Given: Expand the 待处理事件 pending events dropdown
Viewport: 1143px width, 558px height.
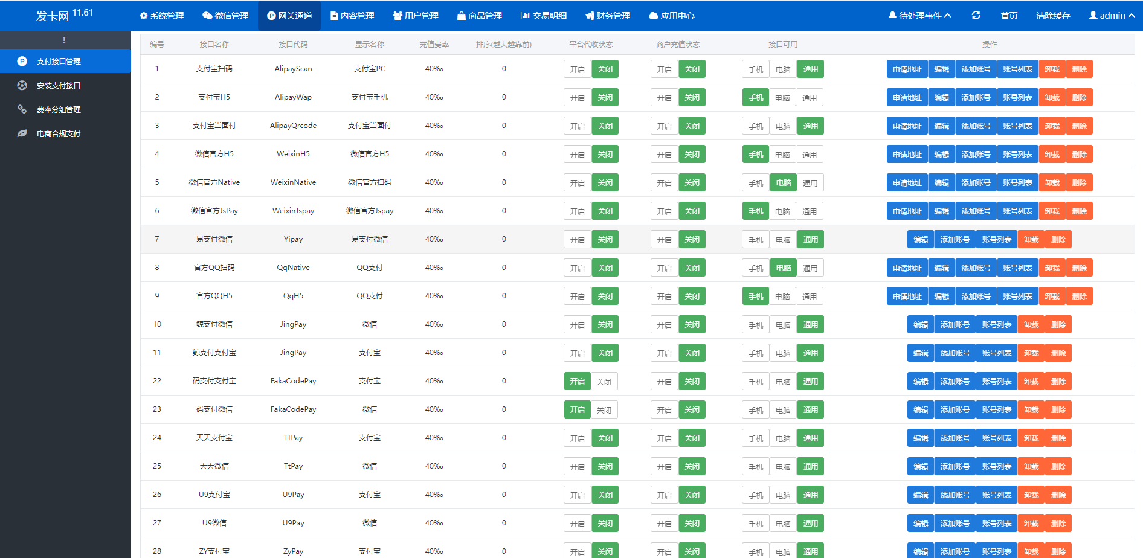Looking at the screenshot, I should (920, 16).
